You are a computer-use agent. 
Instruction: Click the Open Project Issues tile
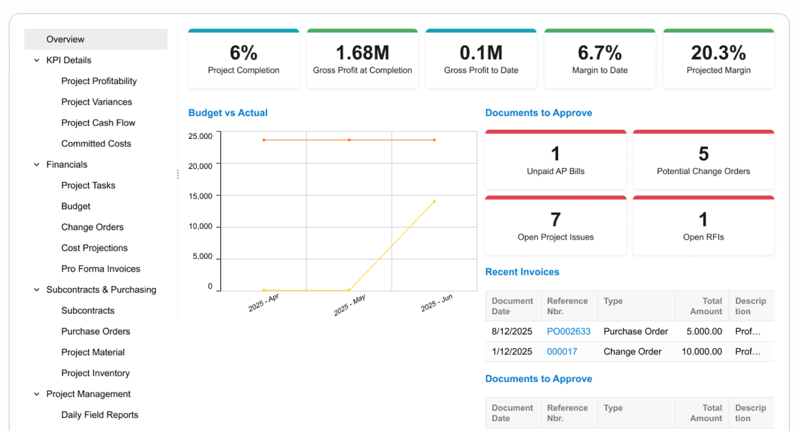555,226
